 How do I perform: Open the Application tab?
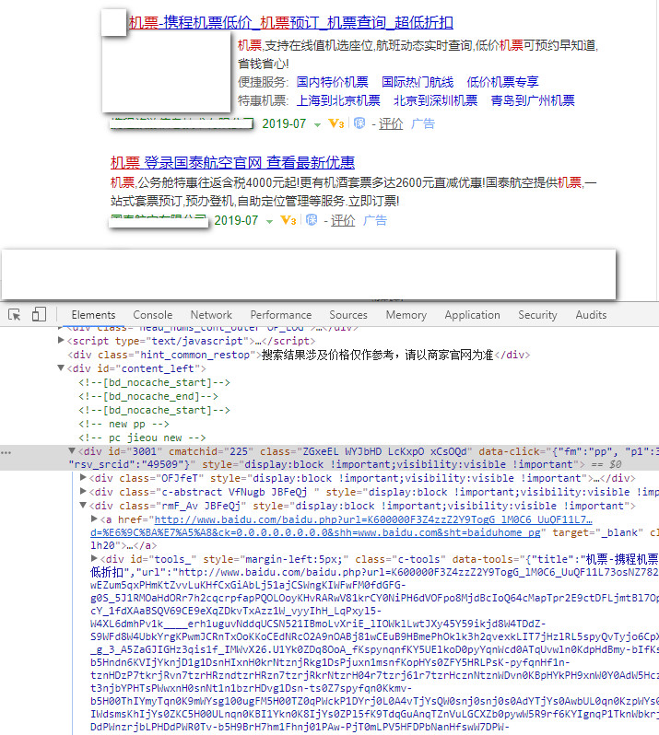[472, 315]
